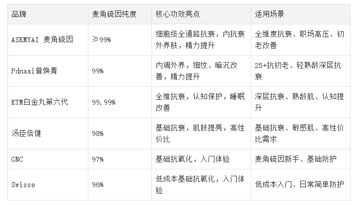Screen dimensions: 356x205
Task: Select the 麦角硫因新手、基础防护 scenario cell
Action: click(296, 159)
